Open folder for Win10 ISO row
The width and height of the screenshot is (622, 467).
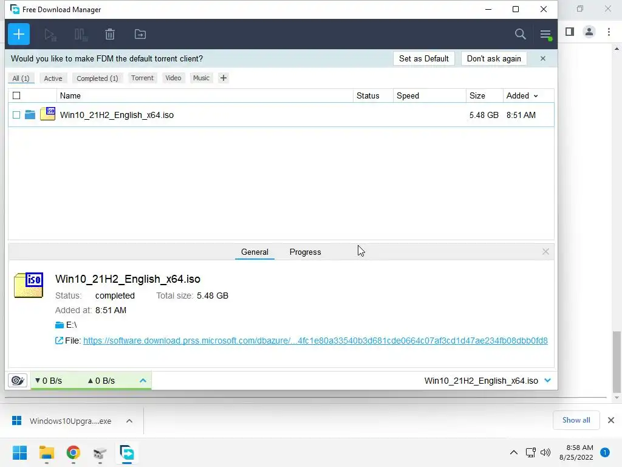[x=30, y=115]
